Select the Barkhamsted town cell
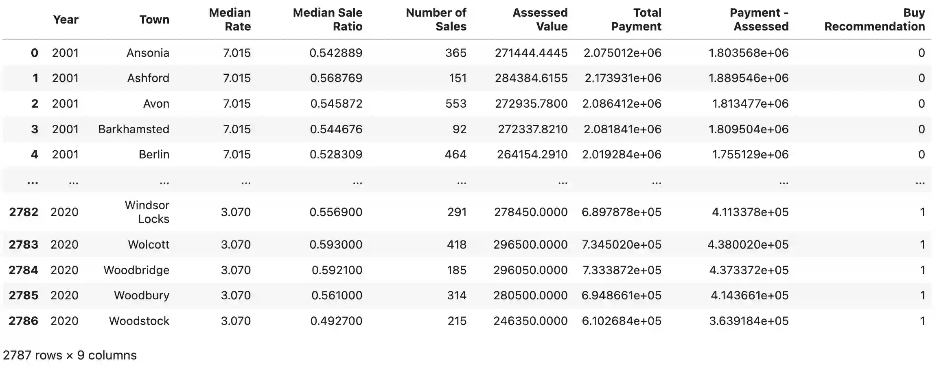 tap(134, 129)
